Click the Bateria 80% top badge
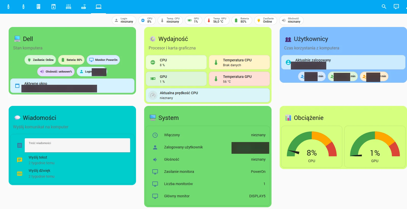Screen dimensions: 407x209 tap(242, 20)
